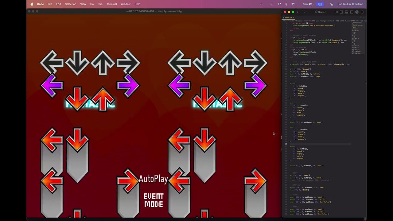Open the Accounts menu in VS Code
Screen dimensions: 393x221
click(x=357, y=12)
